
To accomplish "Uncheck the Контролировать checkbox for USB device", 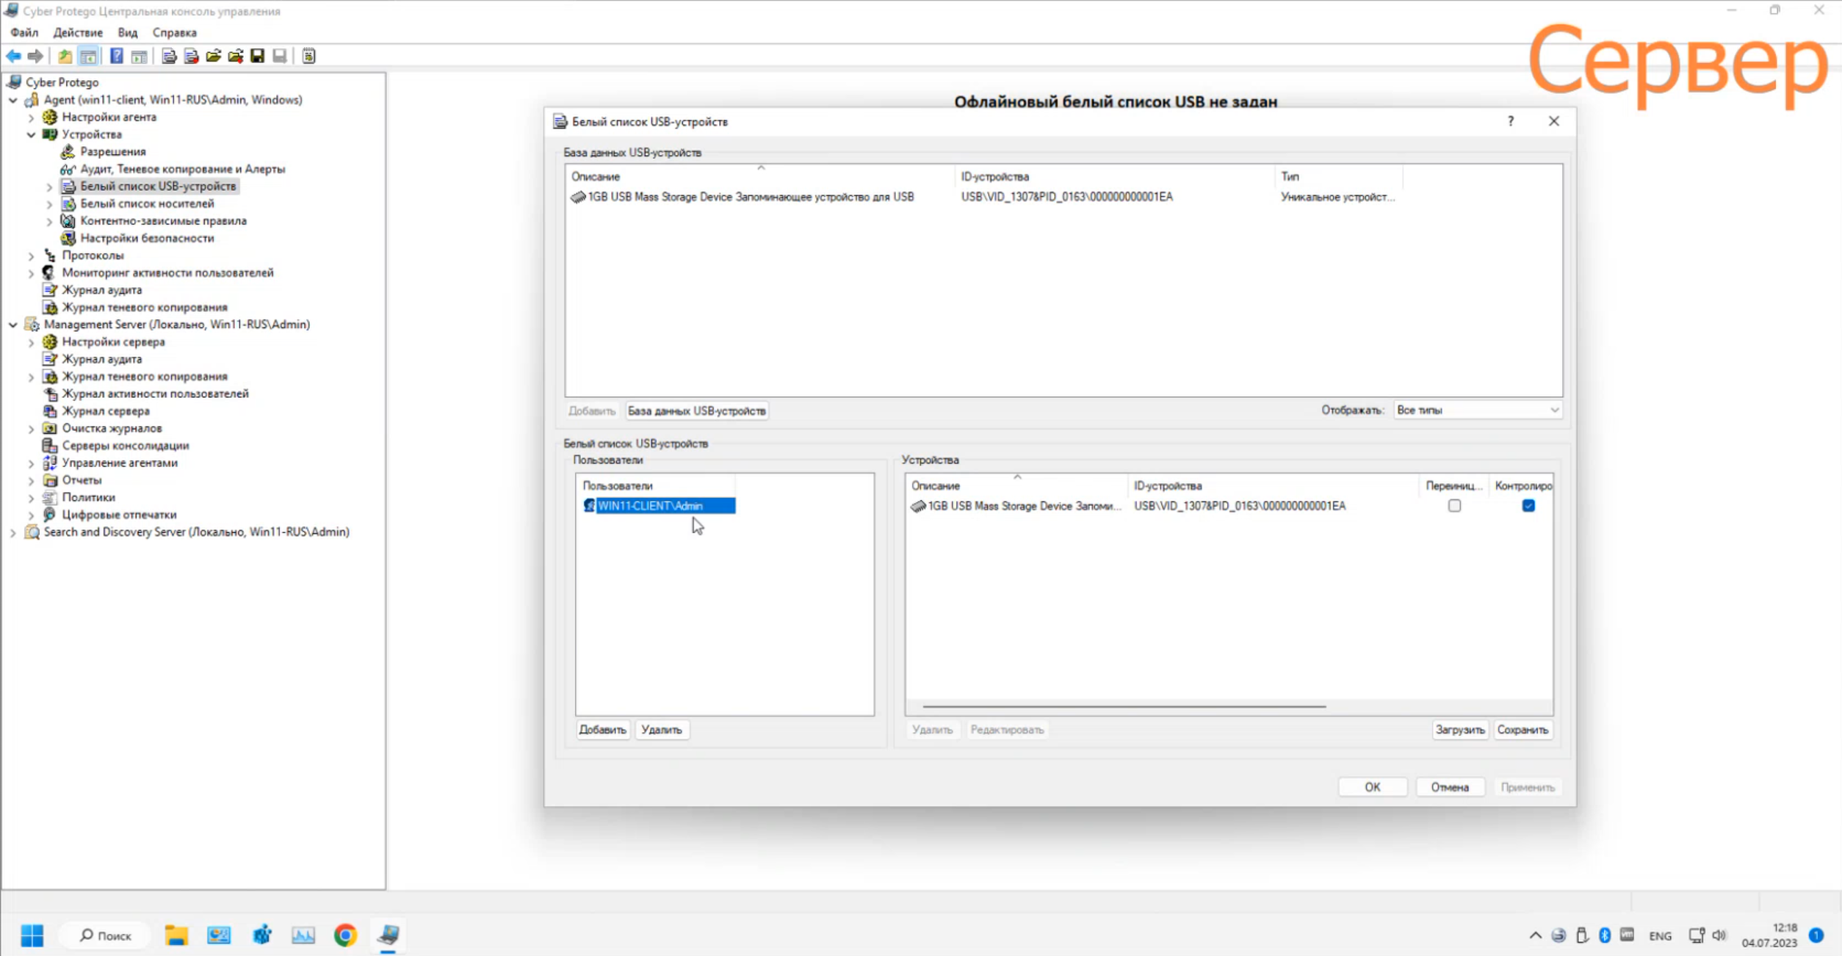I will [x=1528, y=506].
